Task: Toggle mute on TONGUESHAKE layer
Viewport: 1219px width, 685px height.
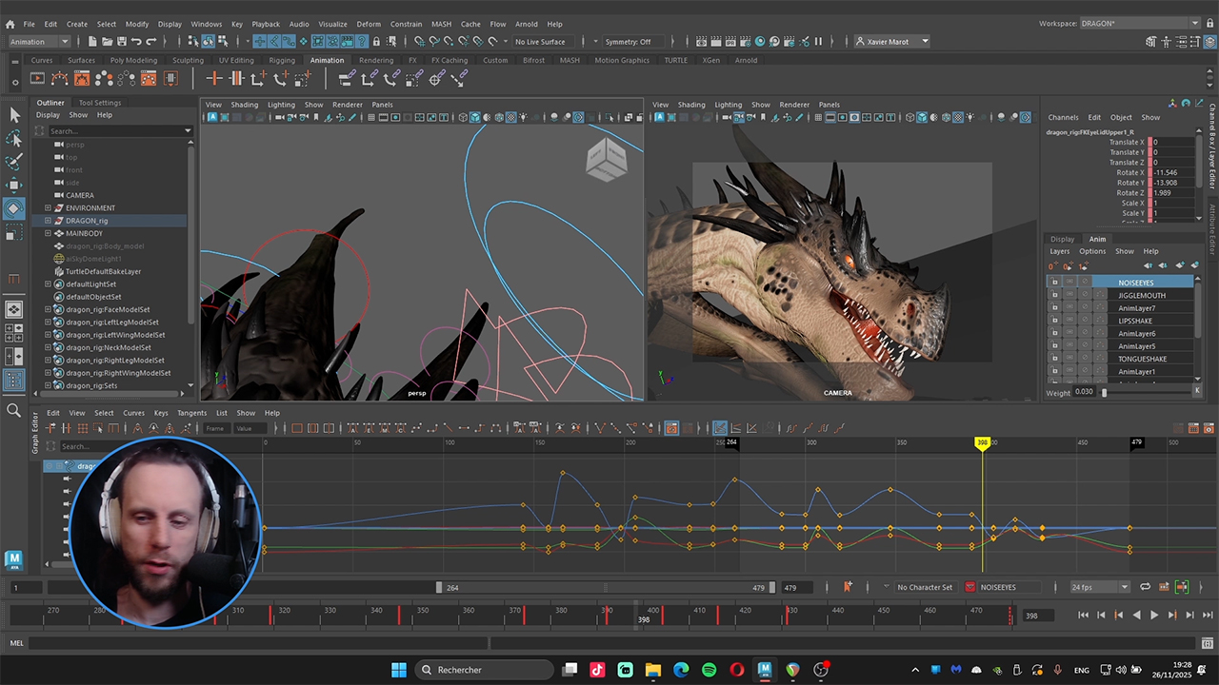Action: (1085, 359)
